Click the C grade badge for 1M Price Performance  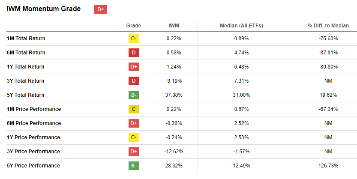coord(134,109)
